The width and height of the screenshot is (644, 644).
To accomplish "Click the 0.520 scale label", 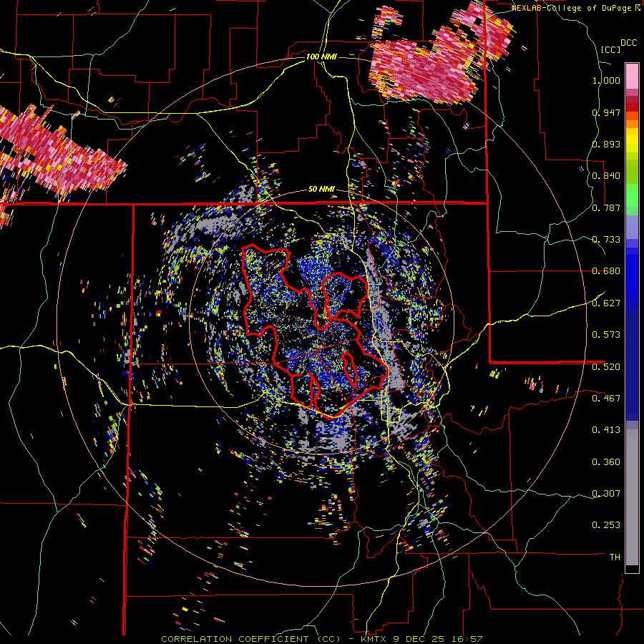I will 606,366.
